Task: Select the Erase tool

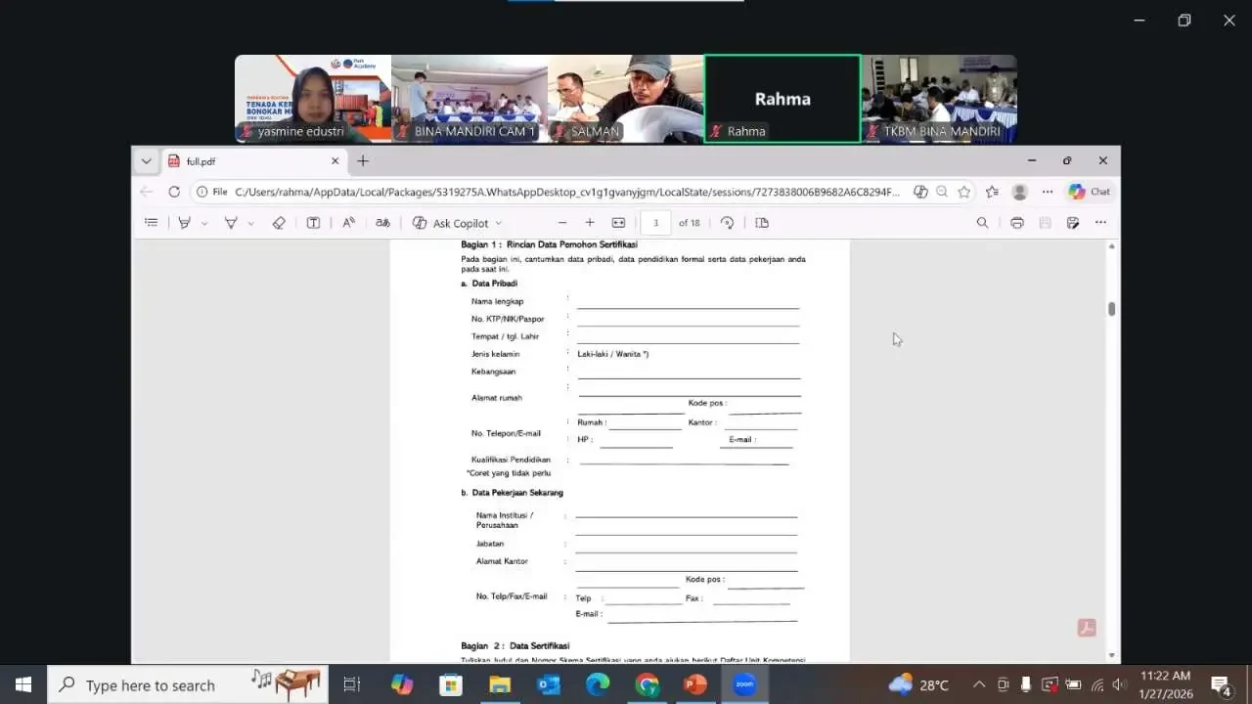Action: (279, 223)
